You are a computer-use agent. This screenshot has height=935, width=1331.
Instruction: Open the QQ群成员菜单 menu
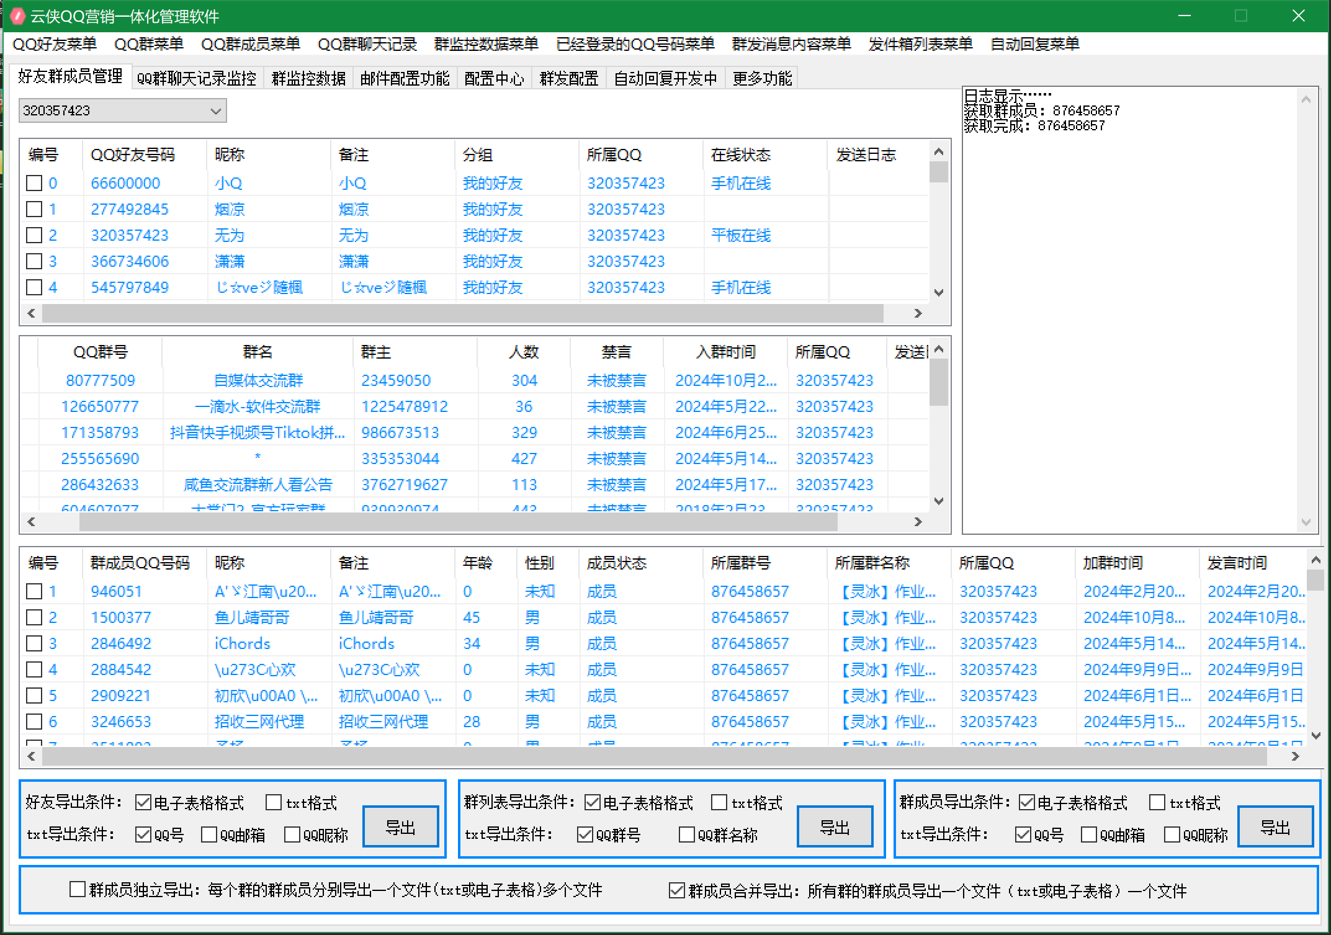[x=251, y=44]
